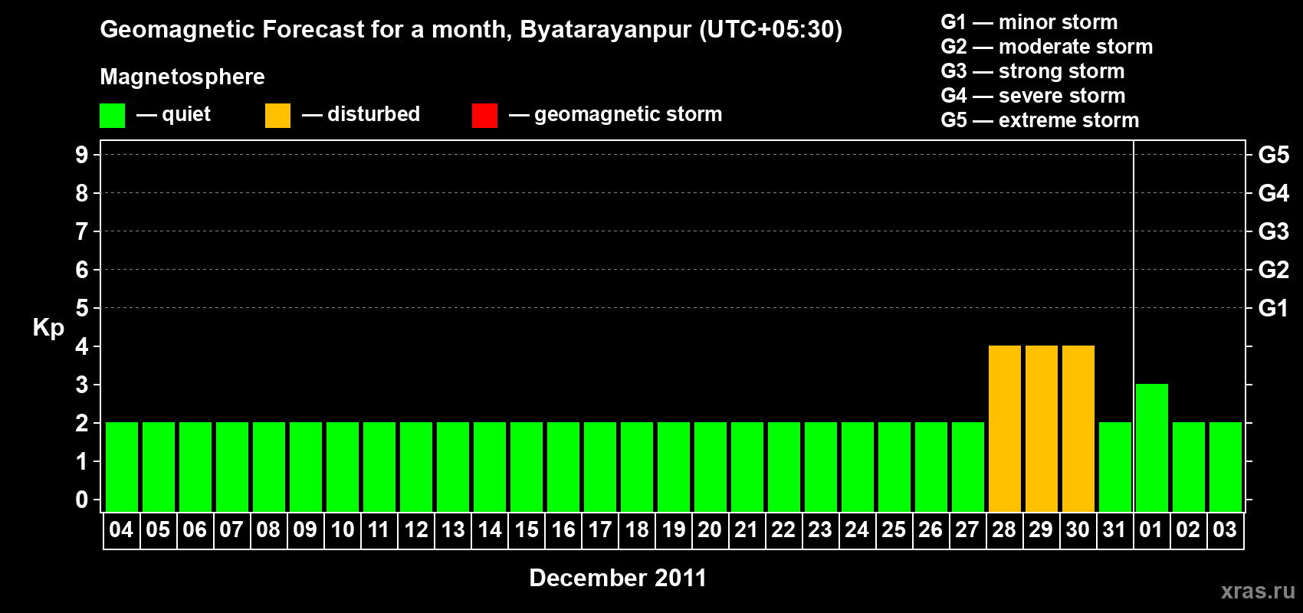The width and height of the screenshot is (1303, 613).
Task: Click the orange bar for day 29
Action: coord(1042,428)
